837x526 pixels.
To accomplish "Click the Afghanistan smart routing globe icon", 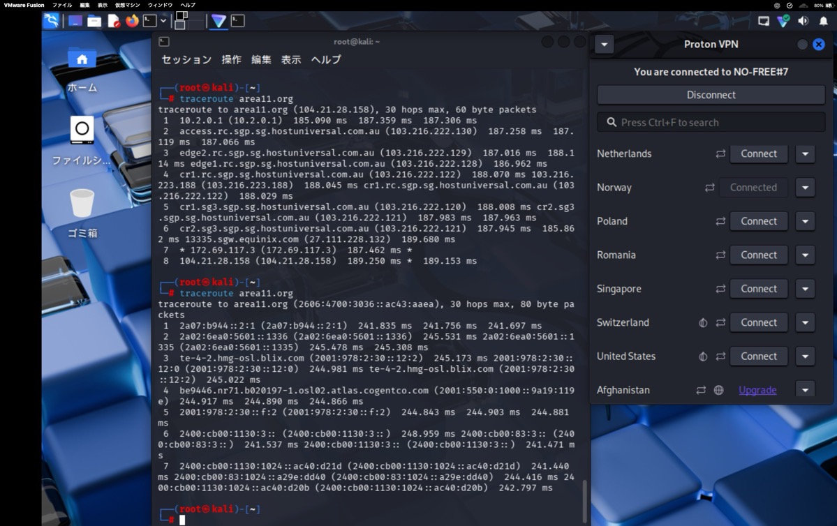I will click(718, 390).
